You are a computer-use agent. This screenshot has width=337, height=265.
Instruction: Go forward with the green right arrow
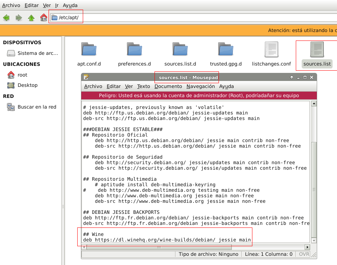coord(19,17)
